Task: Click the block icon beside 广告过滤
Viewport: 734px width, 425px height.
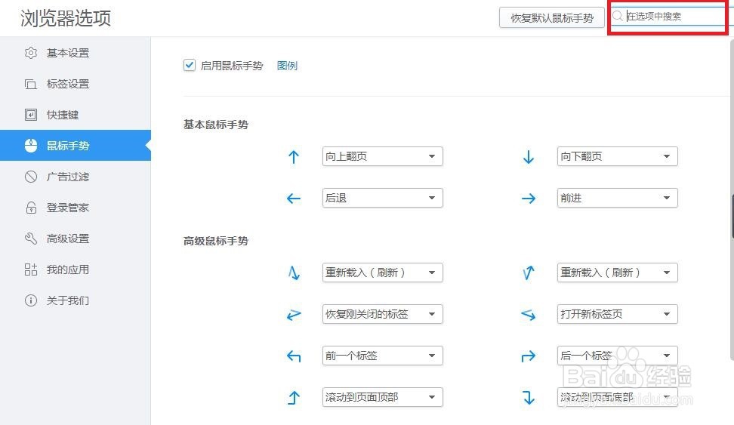Action: click(31, 177)
